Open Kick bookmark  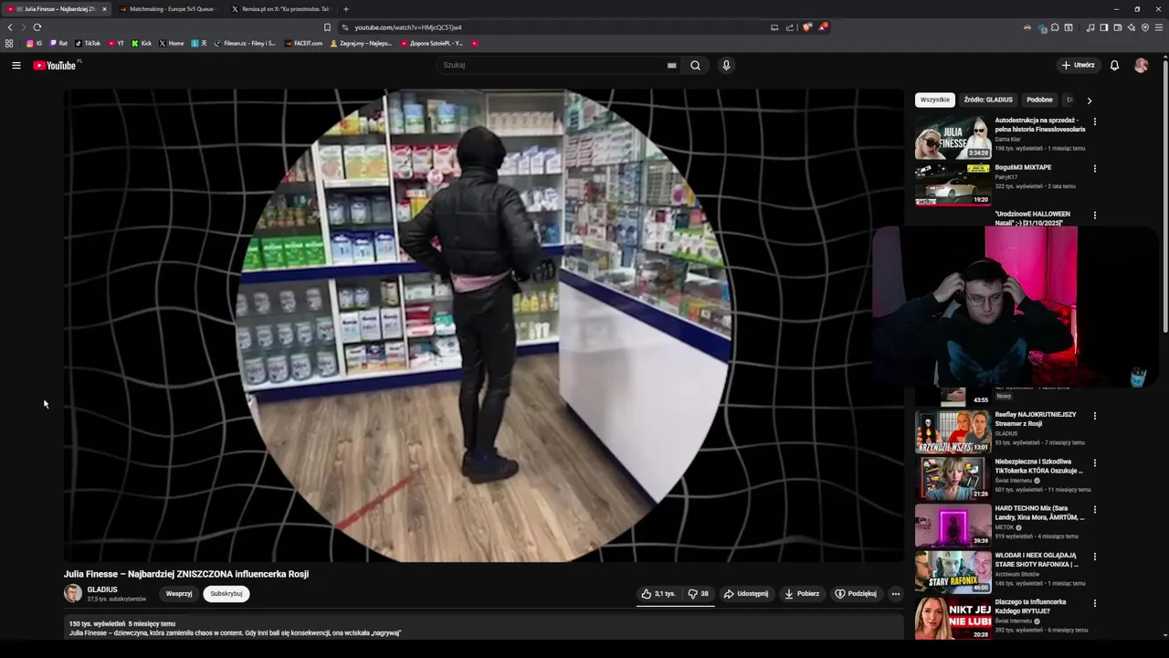point(142,43)
